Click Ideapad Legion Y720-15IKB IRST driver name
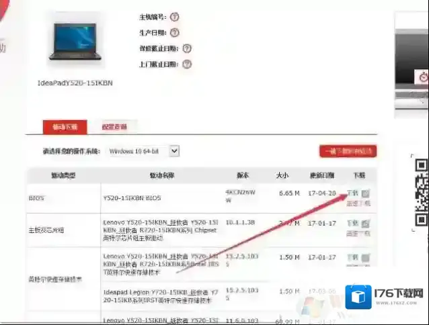This screenshot has width=429, height=325. click(x=161, y=296)
